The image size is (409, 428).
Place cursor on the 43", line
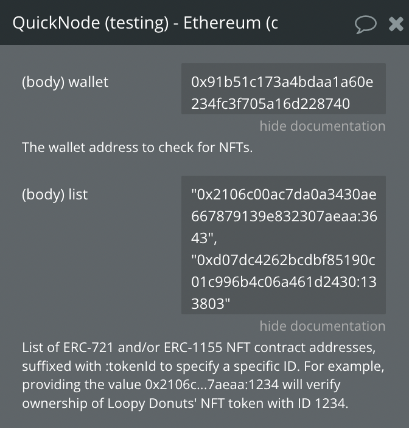[x=204, y=238]
